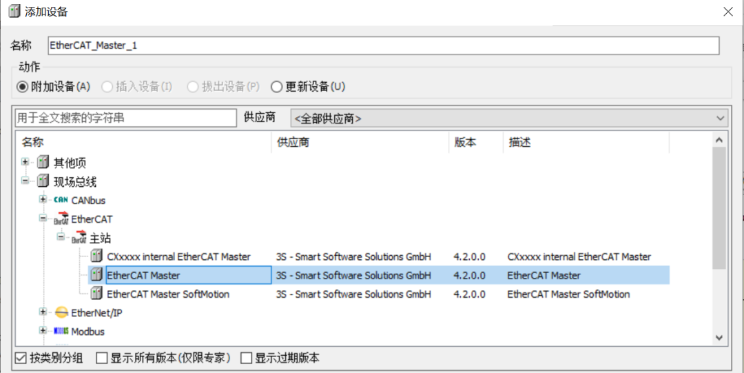Click the device list scrollbar up arrow
Viewport: 744px width, 373px height.
coord(719,140)
